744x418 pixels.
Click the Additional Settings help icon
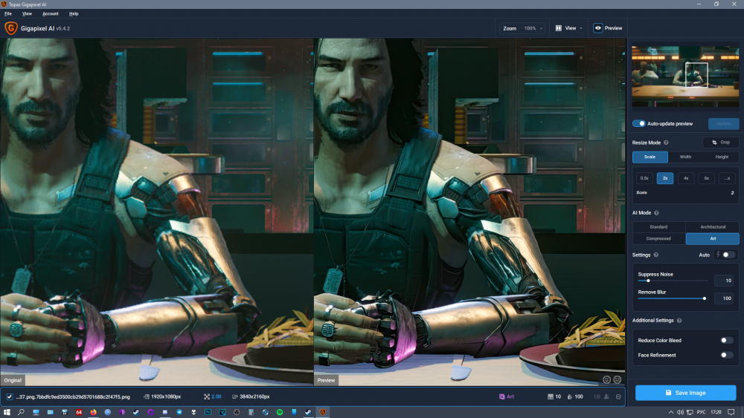click(679, 321)
